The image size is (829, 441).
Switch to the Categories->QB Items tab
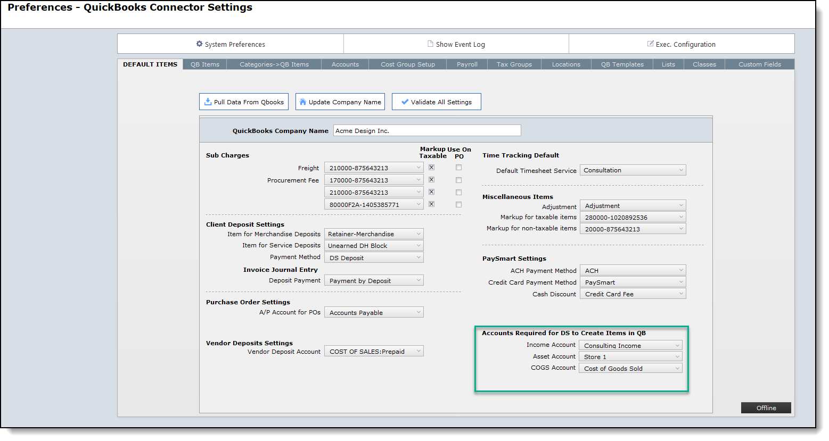click(x=274, y=64)
